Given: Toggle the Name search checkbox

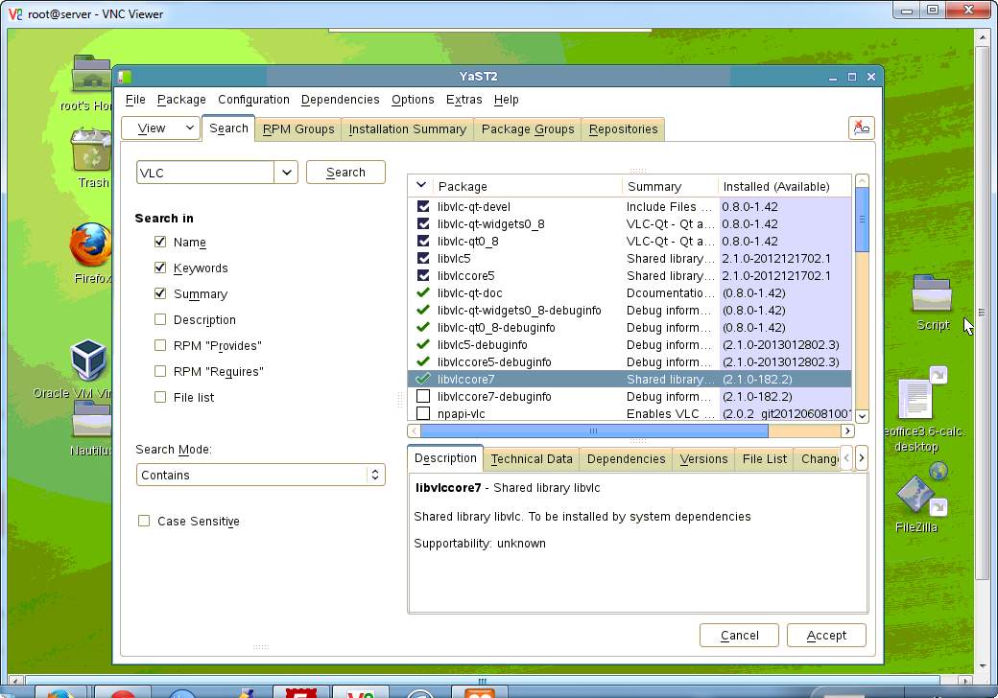Looking at the screenshot, I should coord(160,242).
